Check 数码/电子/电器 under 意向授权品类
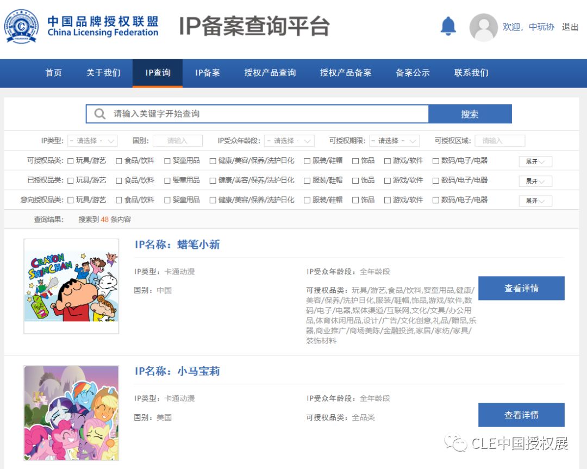Image resolution: width=587 pixels, height=469 pixels. tap(436, 200)
